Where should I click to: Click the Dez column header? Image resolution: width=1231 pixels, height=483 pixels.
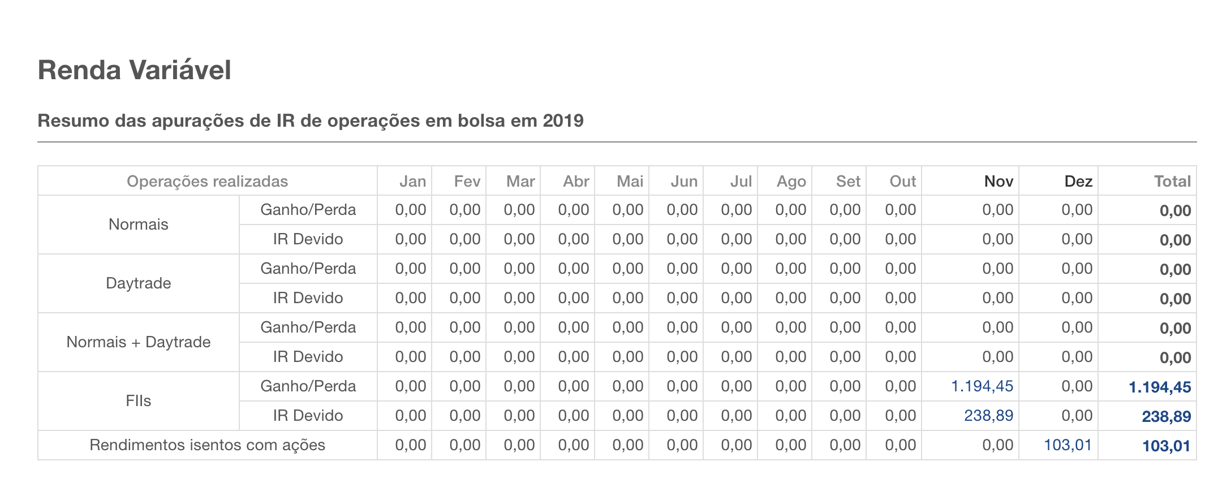(1078, 182)
